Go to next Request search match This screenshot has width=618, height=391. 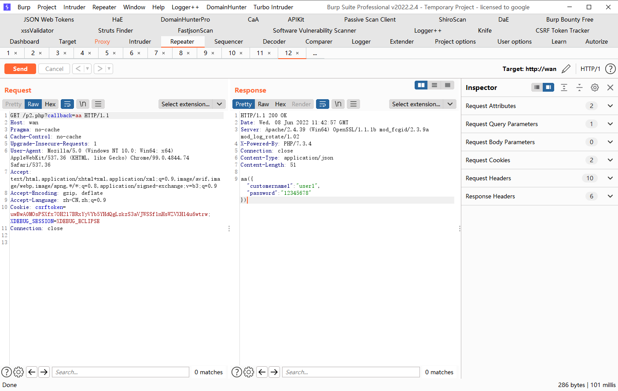[44, 372]
